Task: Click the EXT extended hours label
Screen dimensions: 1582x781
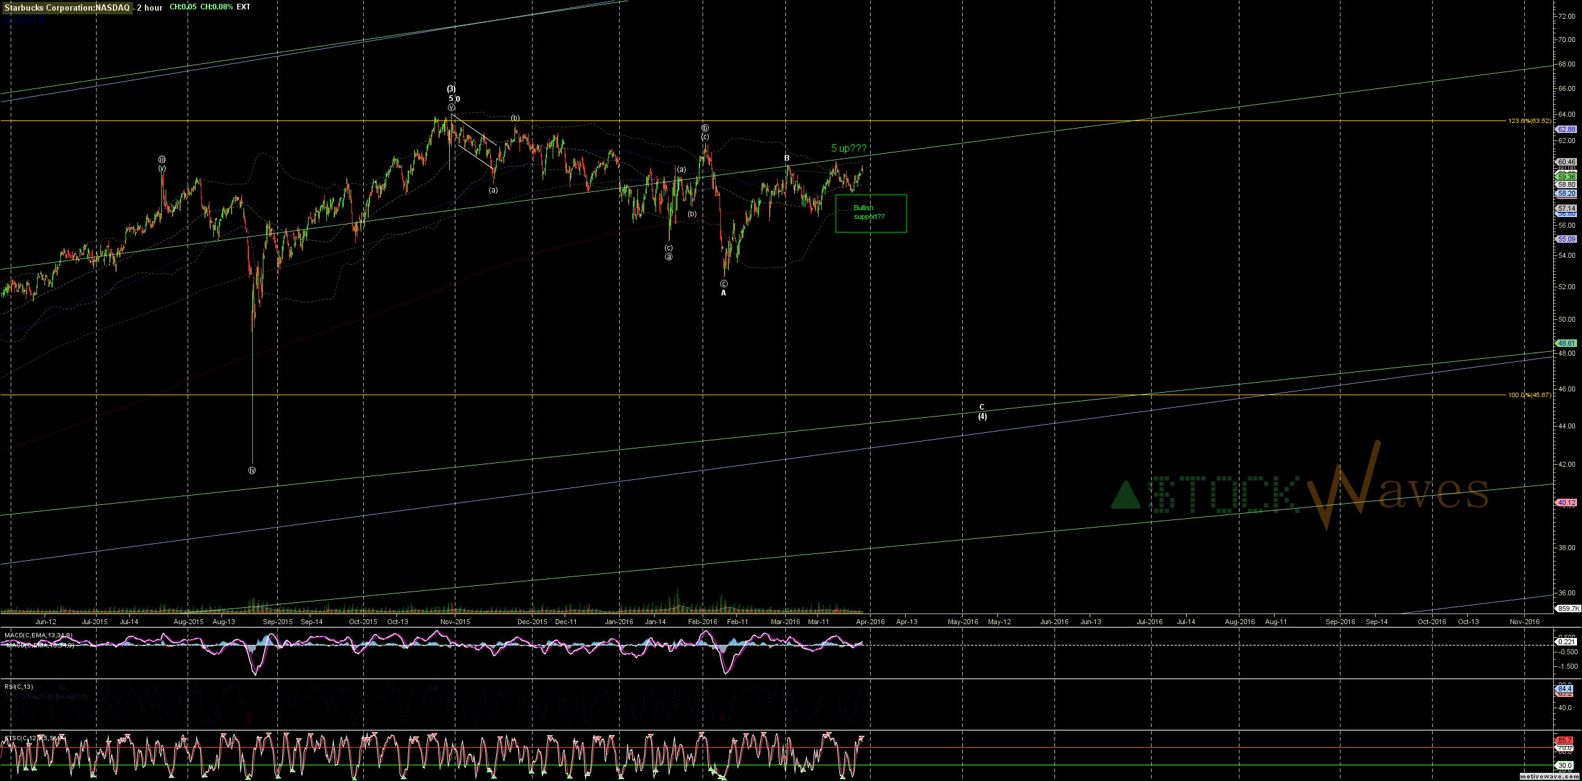Action: 243,7
